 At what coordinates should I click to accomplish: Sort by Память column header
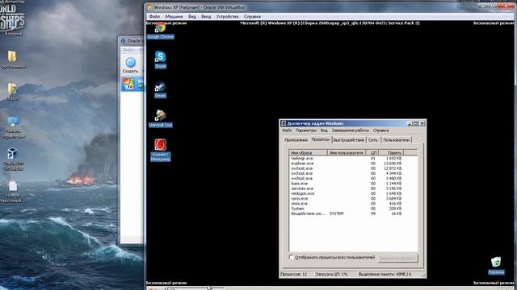(391, 153)
